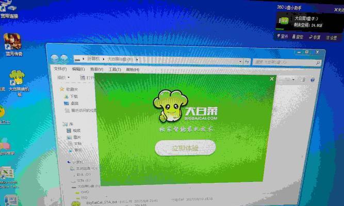Click the 大白菜 cabbage mascot logo
344x206 pixels.
[171, 106]
